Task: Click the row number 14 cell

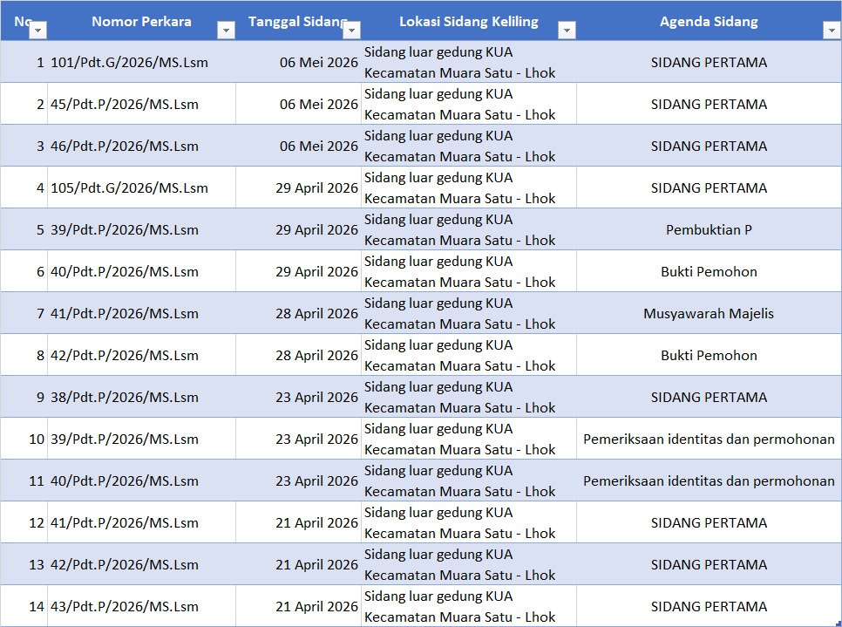Action: (35, 607)
